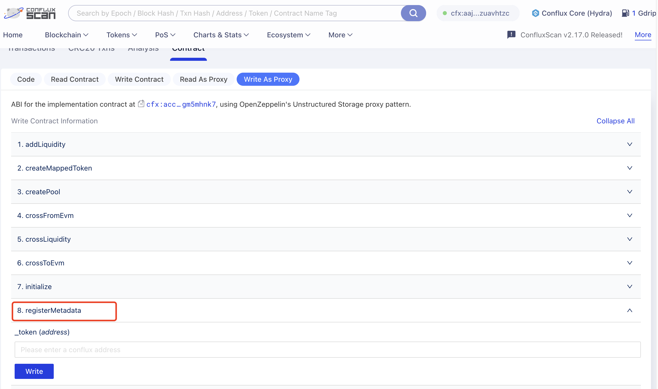Click the ConfluxScan logo
Image resolution: width=658 pixels, height=389 pixels.
tap(30, 13)
